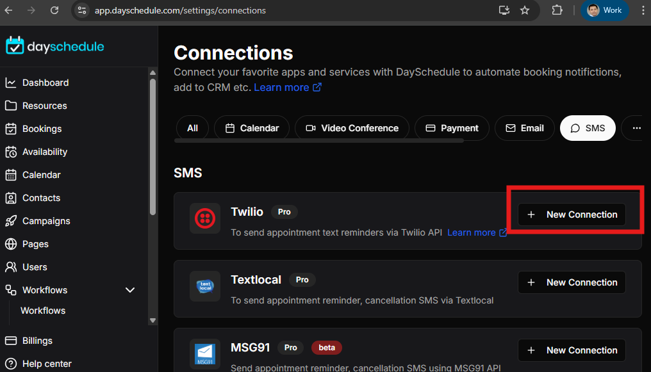651x372 pixels.
Task: Select the Video Conference filter tab
Action: tap(352, 128)
